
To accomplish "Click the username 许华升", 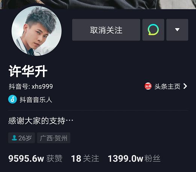I will [x=28, y=71].
